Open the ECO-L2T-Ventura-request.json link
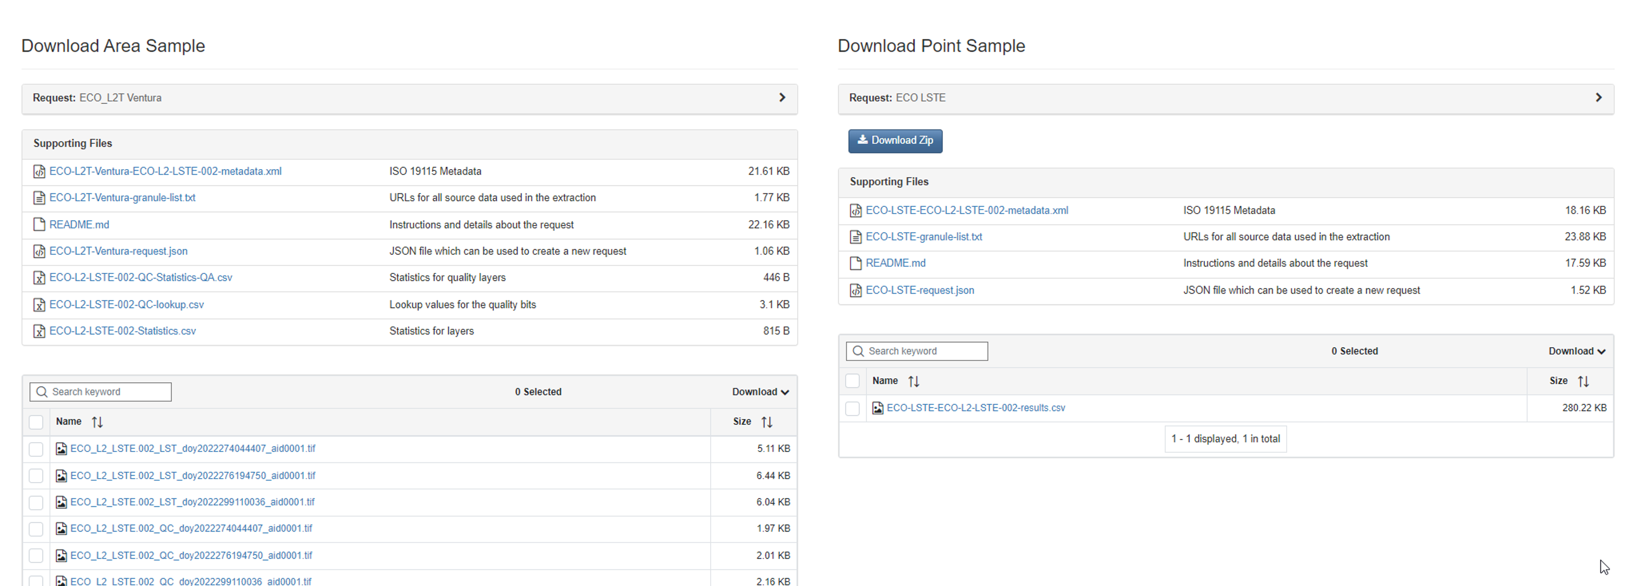Viewport: 1633px width, 586px height. (119, 251)
